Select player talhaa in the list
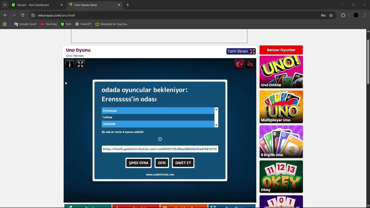The height and width of the screenshot is (208, 370). coord(158,117)
